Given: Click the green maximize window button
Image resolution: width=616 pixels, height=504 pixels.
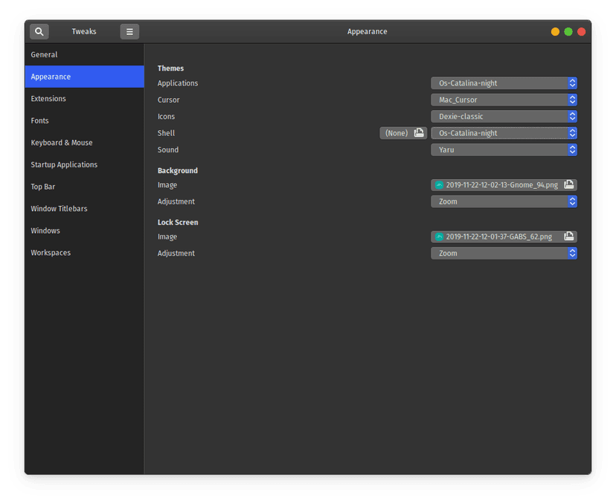Looking at the screenshot, I should (568, 32).
